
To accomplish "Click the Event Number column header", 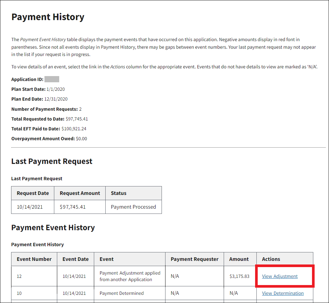I will 34,259.
